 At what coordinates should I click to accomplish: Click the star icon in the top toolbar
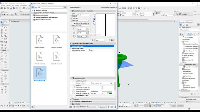(142, 8)
